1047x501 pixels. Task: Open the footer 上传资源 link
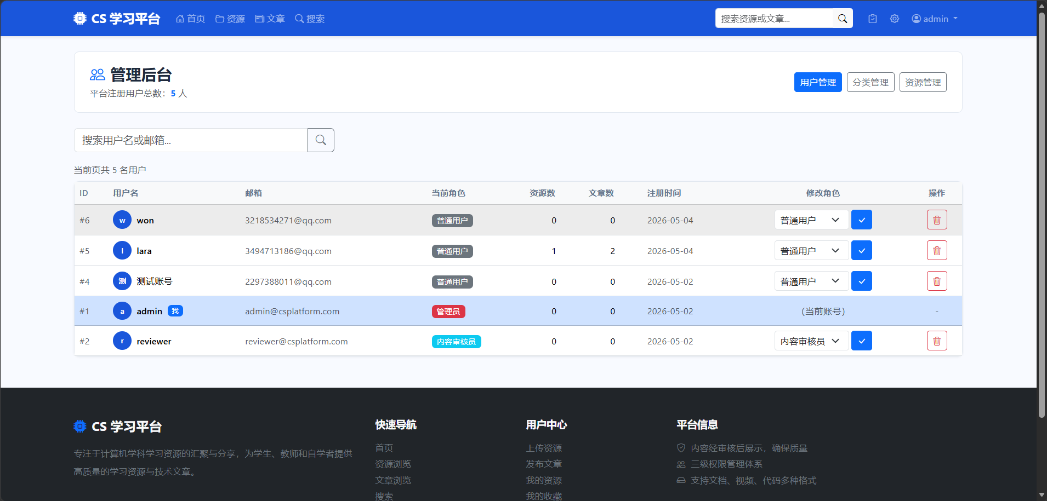[544, 448]
